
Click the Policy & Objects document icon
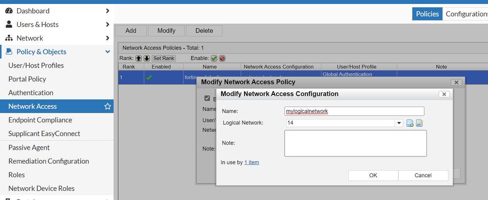[9, 52]
